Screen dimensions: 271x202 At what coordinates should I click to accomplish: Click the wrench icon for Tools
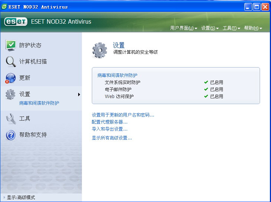click(11, 119)
